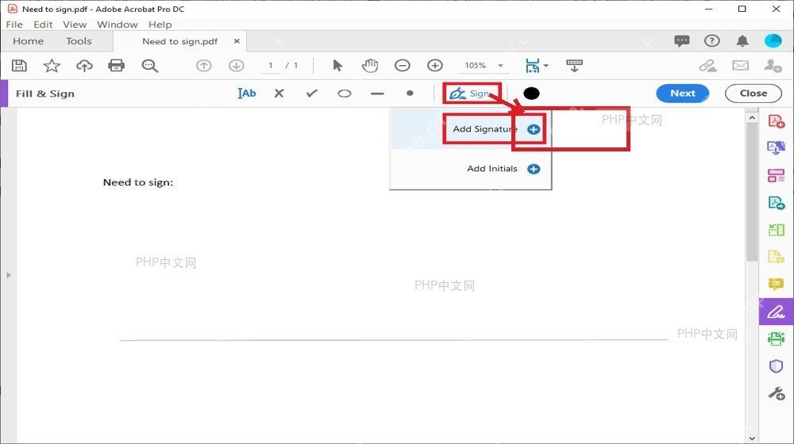Go to previous page with the up arrow icon
The height and width of the screenshot is (444, 794).
203,66
